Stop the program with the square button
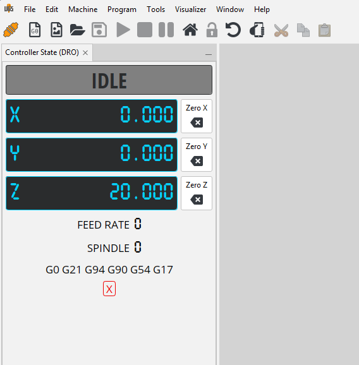 coord(145,30)
